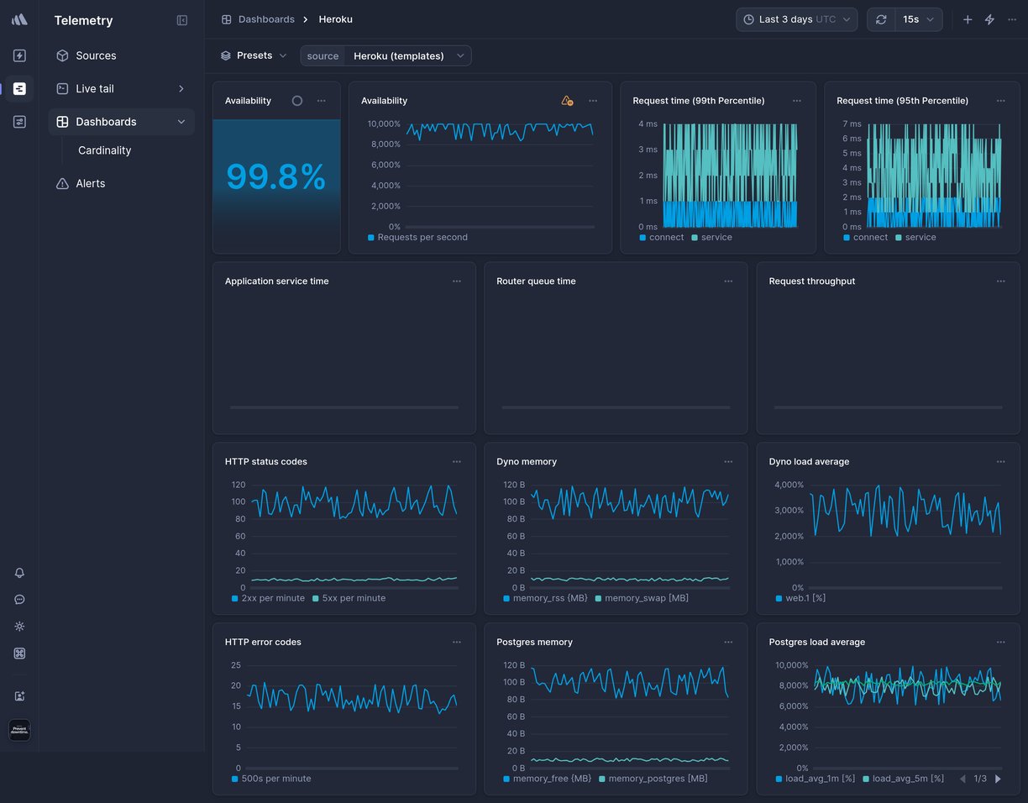Open the Telemetry section icon in left rail
This screenshot has height=803, width=1028.
pyautogui.click(x=19, y=88)
